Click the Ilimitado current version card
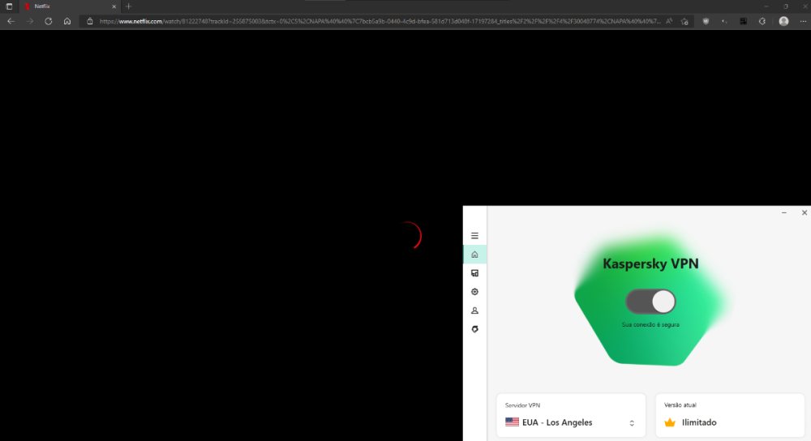The image size is (811, 441). 730,415
